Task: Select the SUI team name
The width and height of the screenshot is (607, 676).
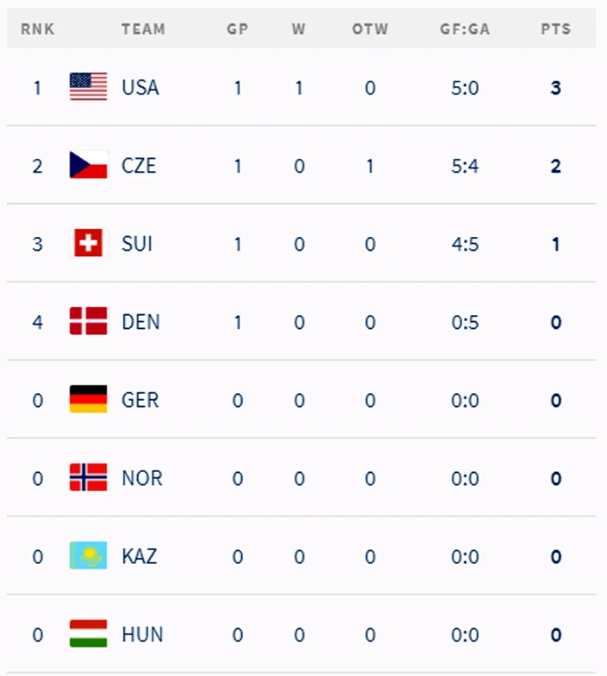Action: click(x=137, y=244)
